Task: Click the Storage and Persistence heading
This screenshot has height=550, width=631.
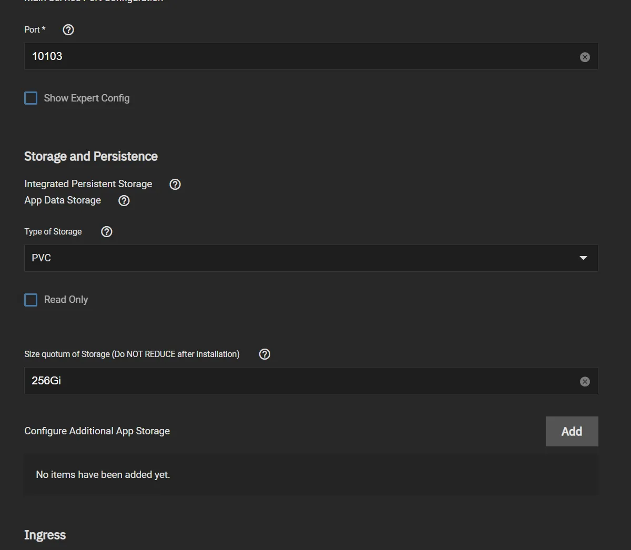Action: point(90,156)
